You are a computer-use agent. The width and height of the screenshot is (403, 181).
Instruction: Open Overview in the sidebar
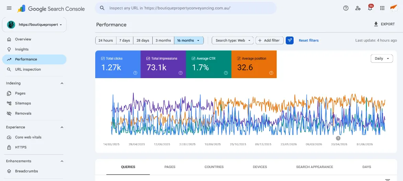tap(34, 39)
